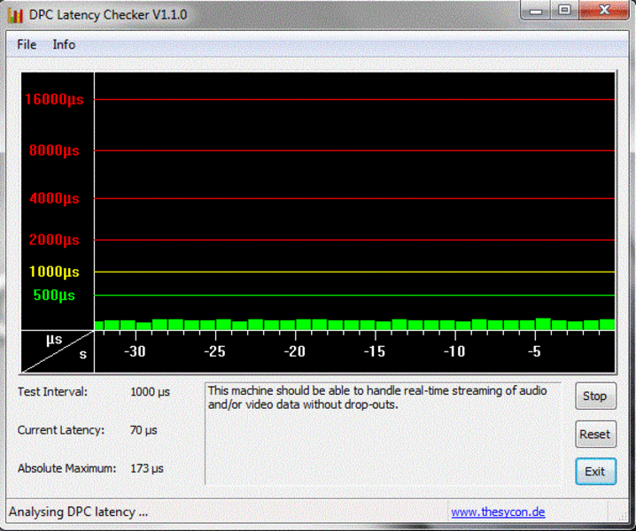
Task: Click the Exit button
Action: click(594, 472)
